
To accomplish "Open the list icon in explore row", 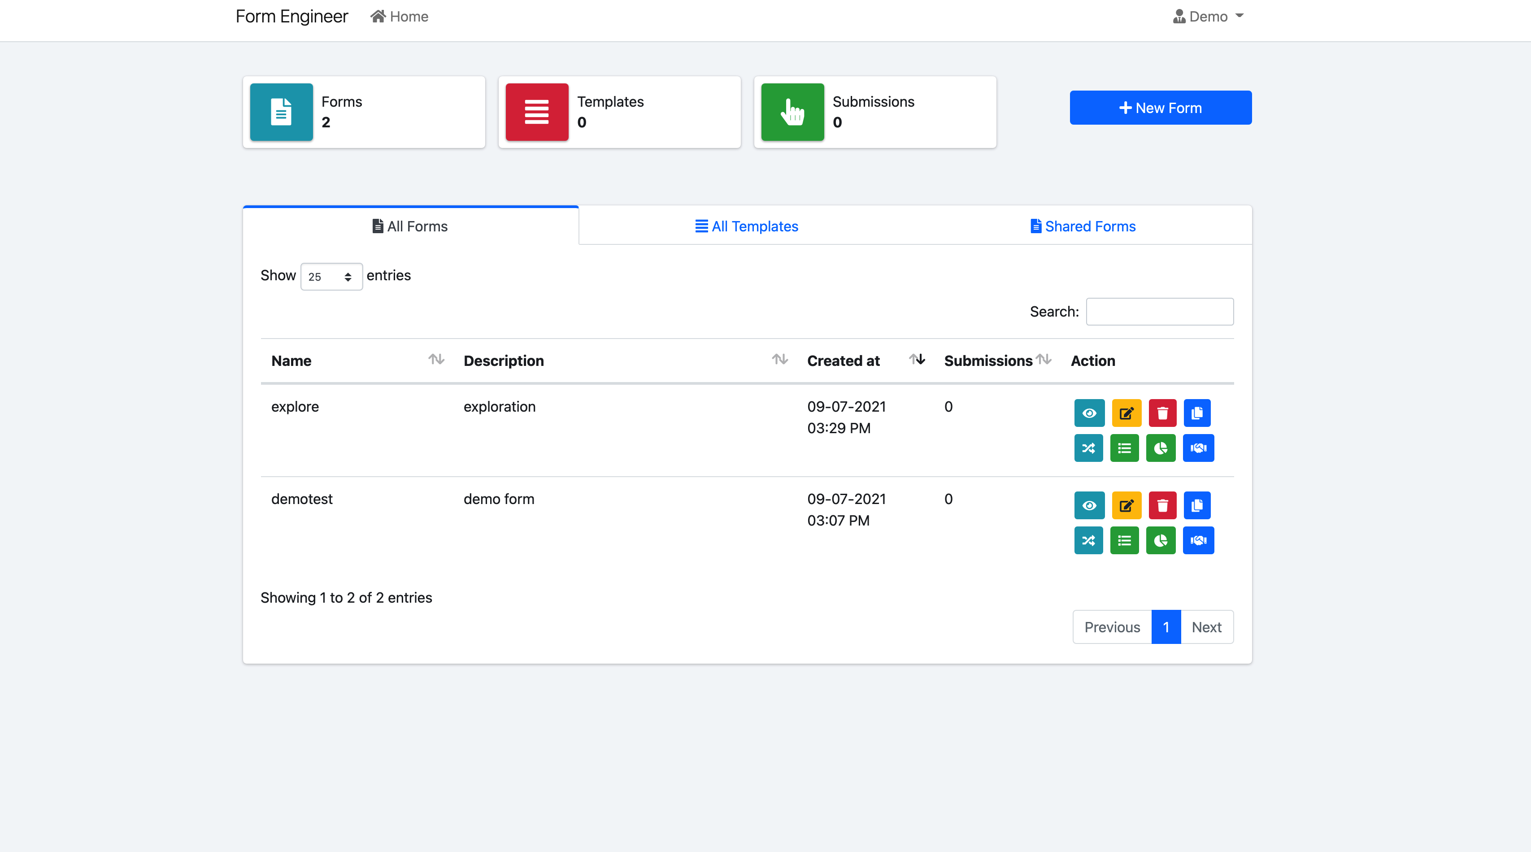I will (1124, 448).
